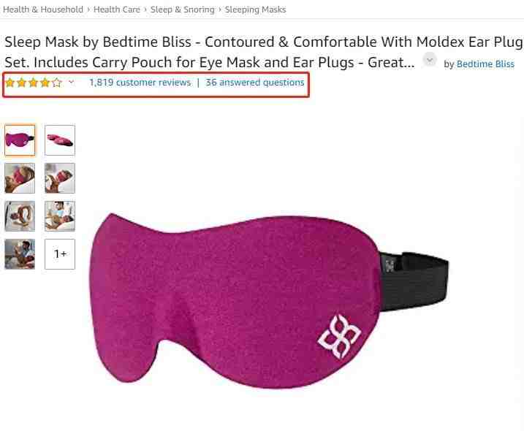
Task: Visit the Bedtime Bliss brand link
Action: 485,64
